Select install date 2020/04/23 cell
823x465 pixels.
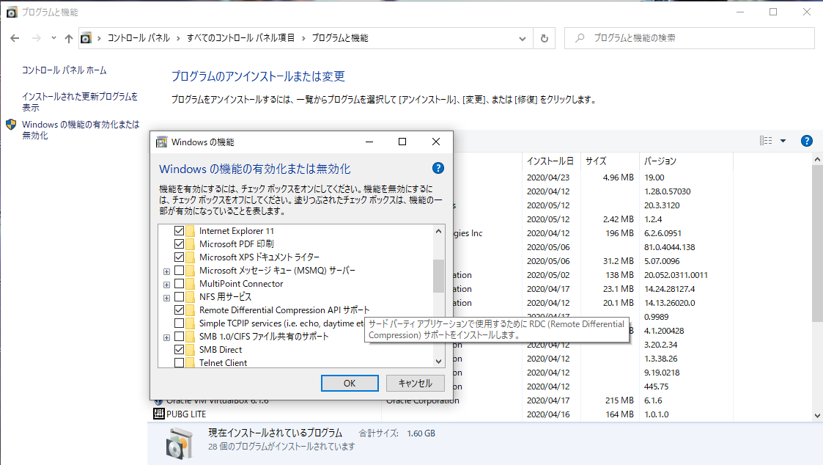pyautogui.click(x=548, y=177)
